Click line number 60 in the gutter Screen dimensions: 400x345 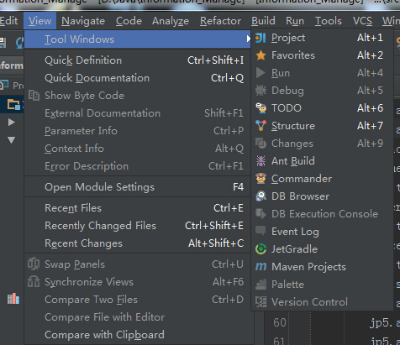pos(280,322)
